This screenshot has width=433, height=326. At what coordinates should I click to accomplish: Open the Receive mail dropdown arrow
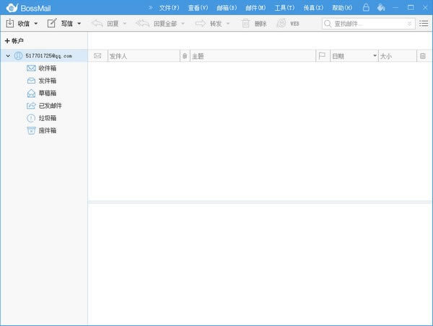pos(35,24)
